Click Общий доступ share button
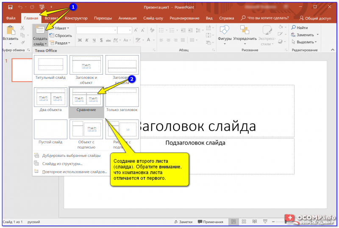Screen dimensions: 339x228 click(315, 18)
